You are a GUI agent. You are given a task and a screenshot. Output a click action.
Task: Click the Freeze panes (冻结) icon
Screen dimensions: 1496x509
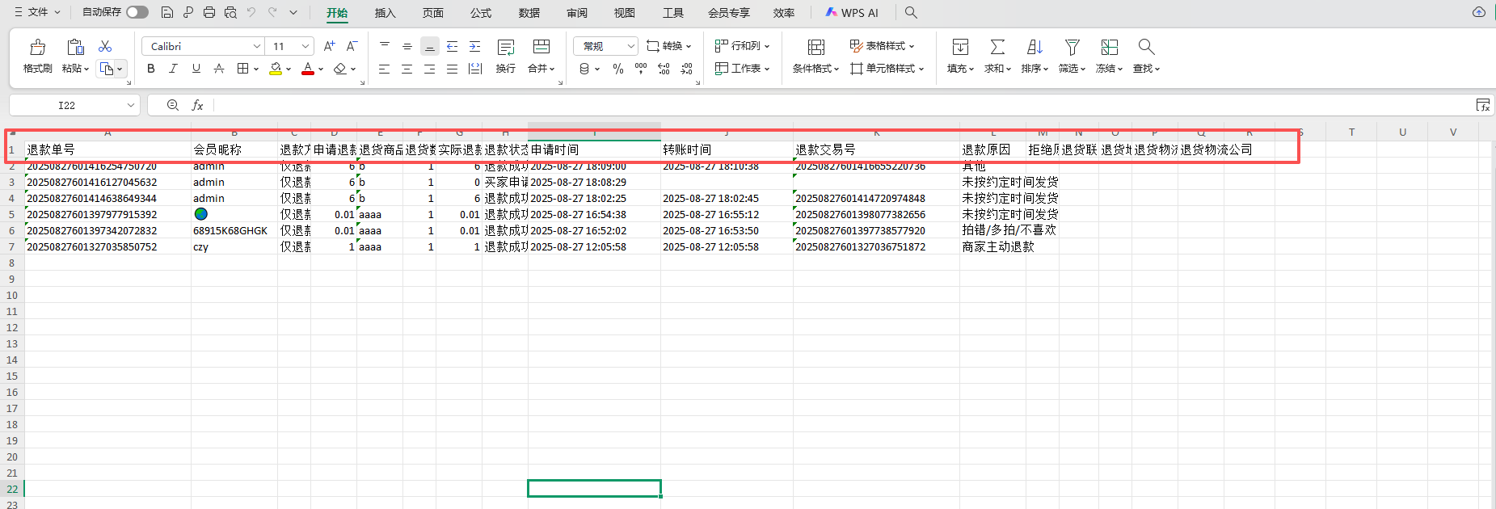coord(1109,48)
